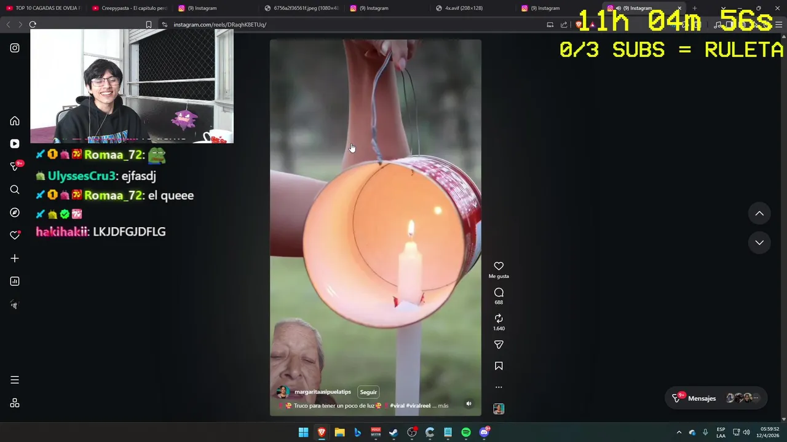Open Spotify in taskbar

click(x=466, y=432)
